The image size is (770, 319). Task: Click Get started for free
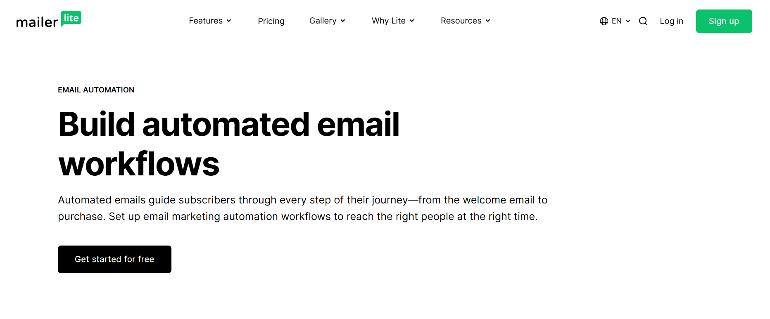[114, 259]
